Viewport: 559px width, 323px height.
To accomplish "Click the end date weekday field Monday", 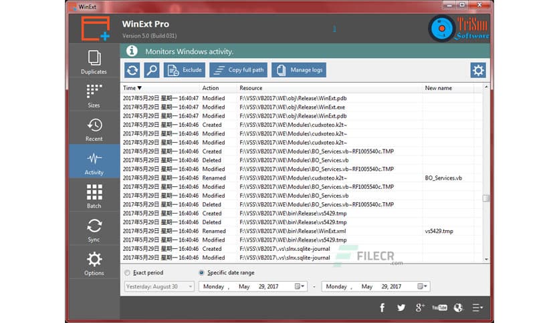I will 336,286.
